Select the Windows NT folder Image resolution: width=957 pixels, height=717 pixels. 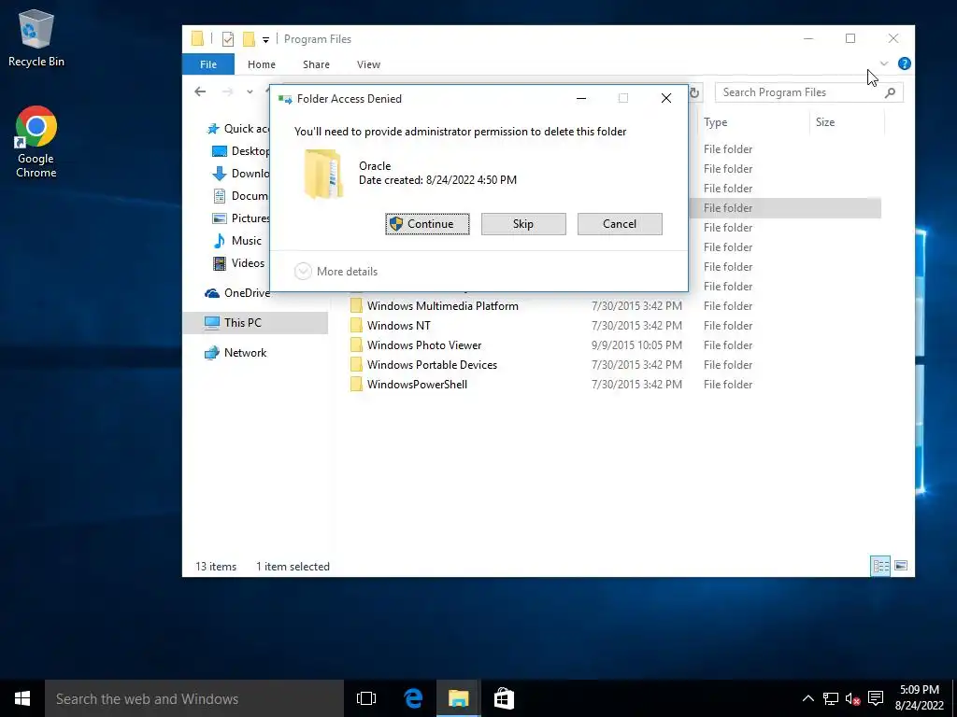point(398,326)
